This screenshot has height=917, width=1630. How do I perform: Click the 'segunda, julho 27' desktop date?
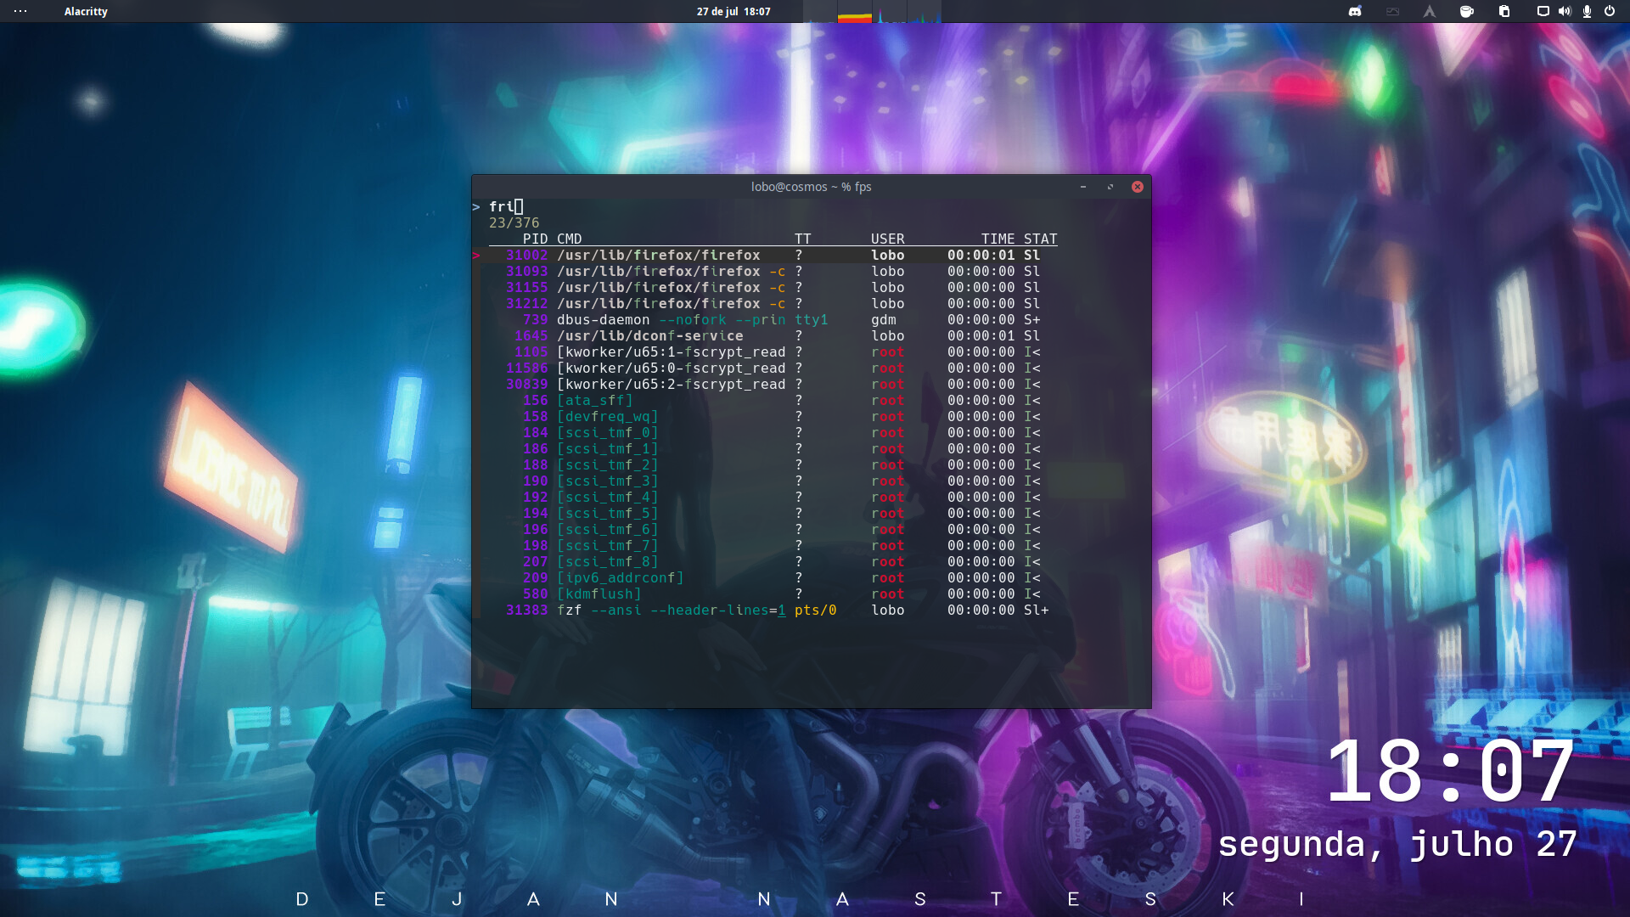[1397, 844]
